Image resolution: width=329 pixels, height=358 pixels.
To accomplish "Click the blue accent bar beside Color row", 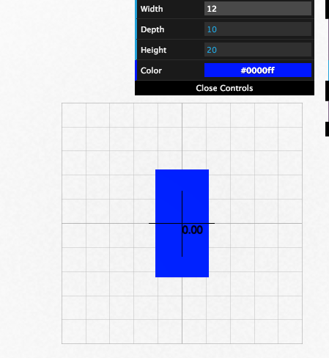I will click(136, 70).
